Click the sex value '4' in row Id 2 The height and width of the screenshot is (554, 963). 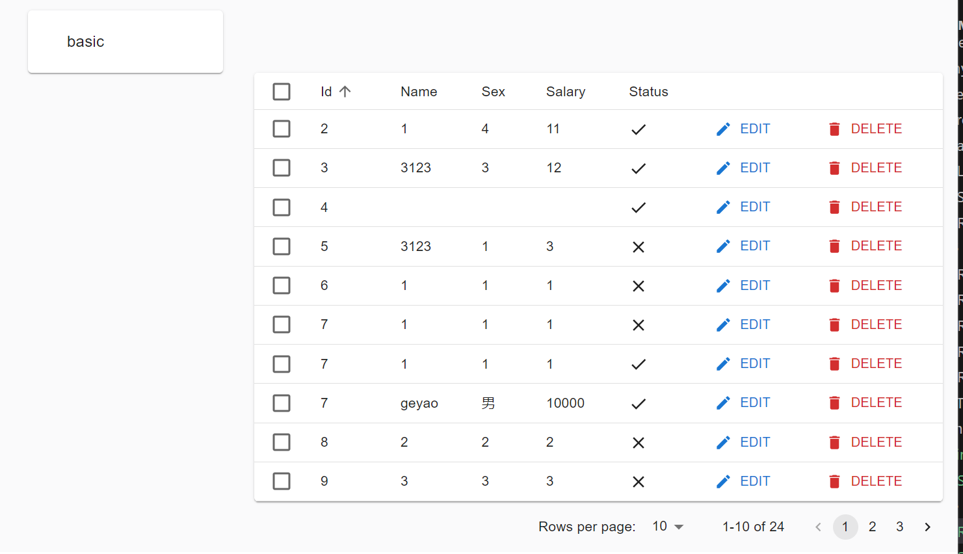click(x=485, y=129)
